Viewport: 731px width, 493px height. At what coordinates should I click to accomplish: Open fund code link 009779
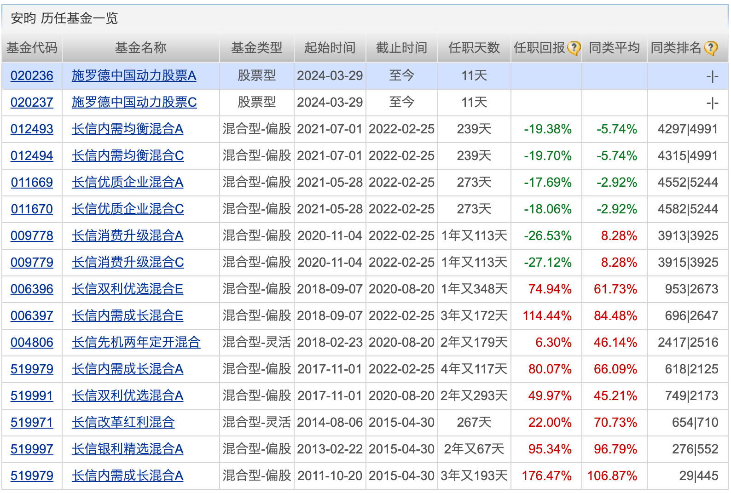(32, 263)
